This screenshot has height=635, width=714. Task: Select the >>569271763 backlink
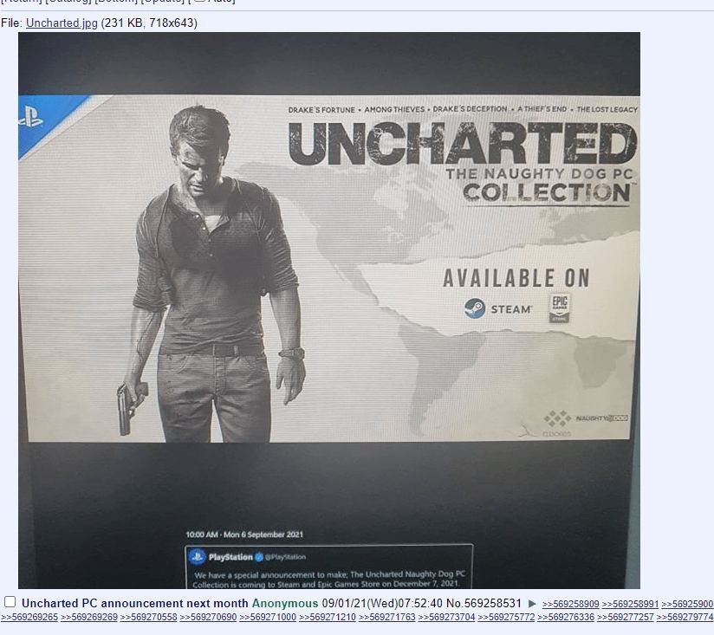click(386, 618)
